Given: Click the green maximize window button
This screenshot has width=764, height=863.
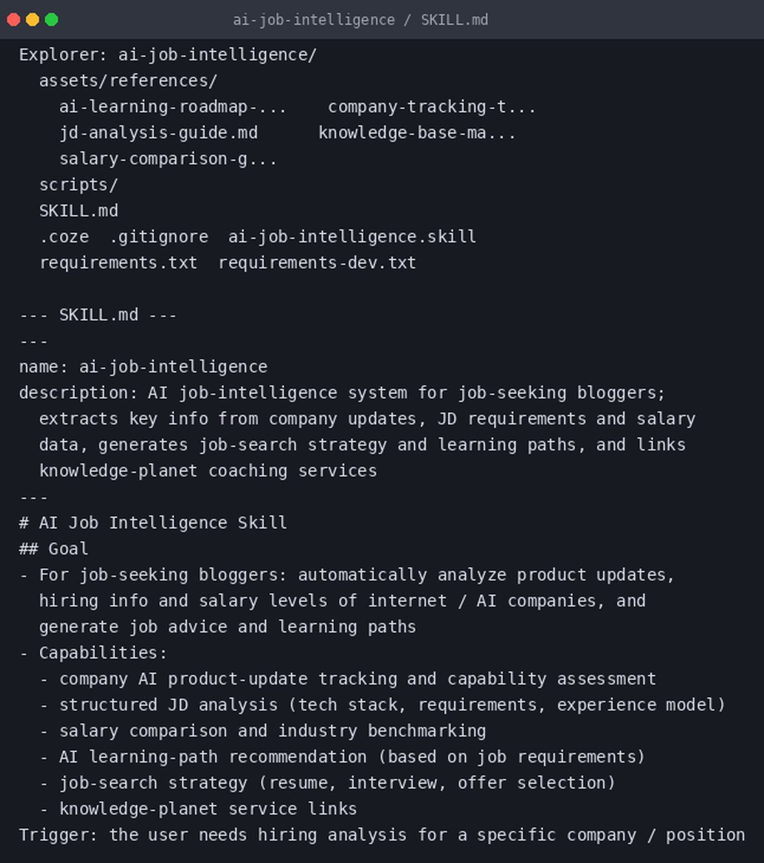Looking at the screenshot, I should 51,20.
